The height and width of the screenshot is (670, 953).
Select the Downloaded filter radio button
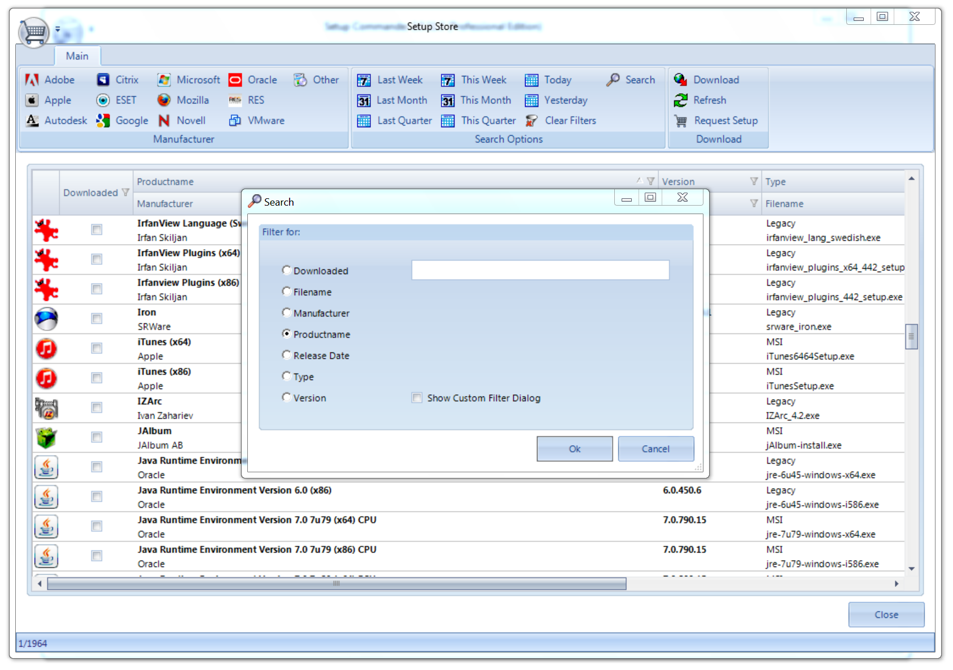coord(286,271)
